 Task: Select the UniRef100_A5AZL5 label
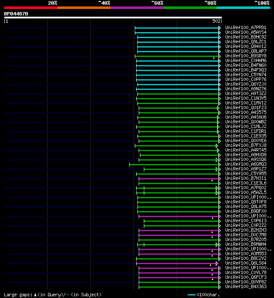(x=246, y=193)
